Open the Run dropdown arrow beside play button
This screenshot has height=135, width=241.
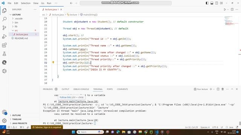click(x=228, y=9)
